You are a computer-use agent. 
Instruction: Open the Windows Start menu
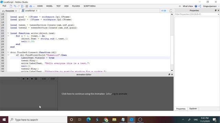tap(4, 120)
